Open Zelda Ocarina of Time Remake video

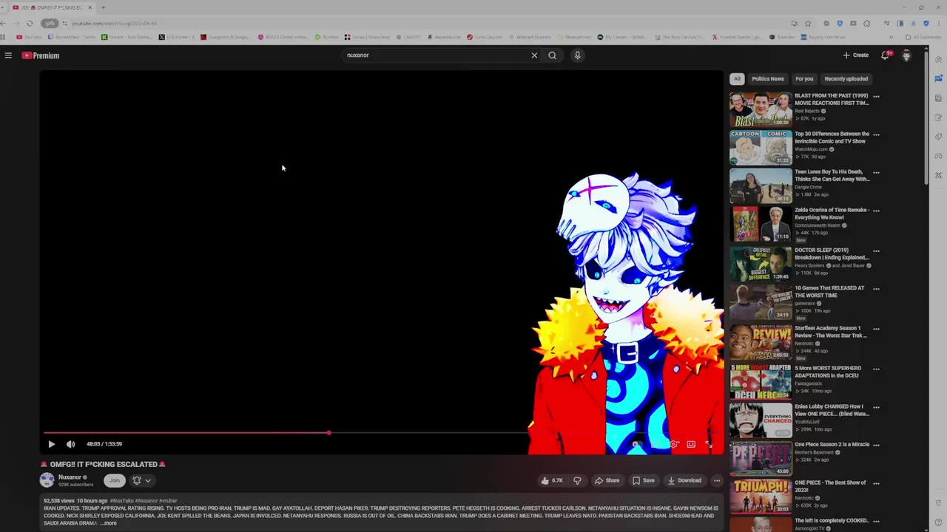pyautogui.click(x=832, y=214)
